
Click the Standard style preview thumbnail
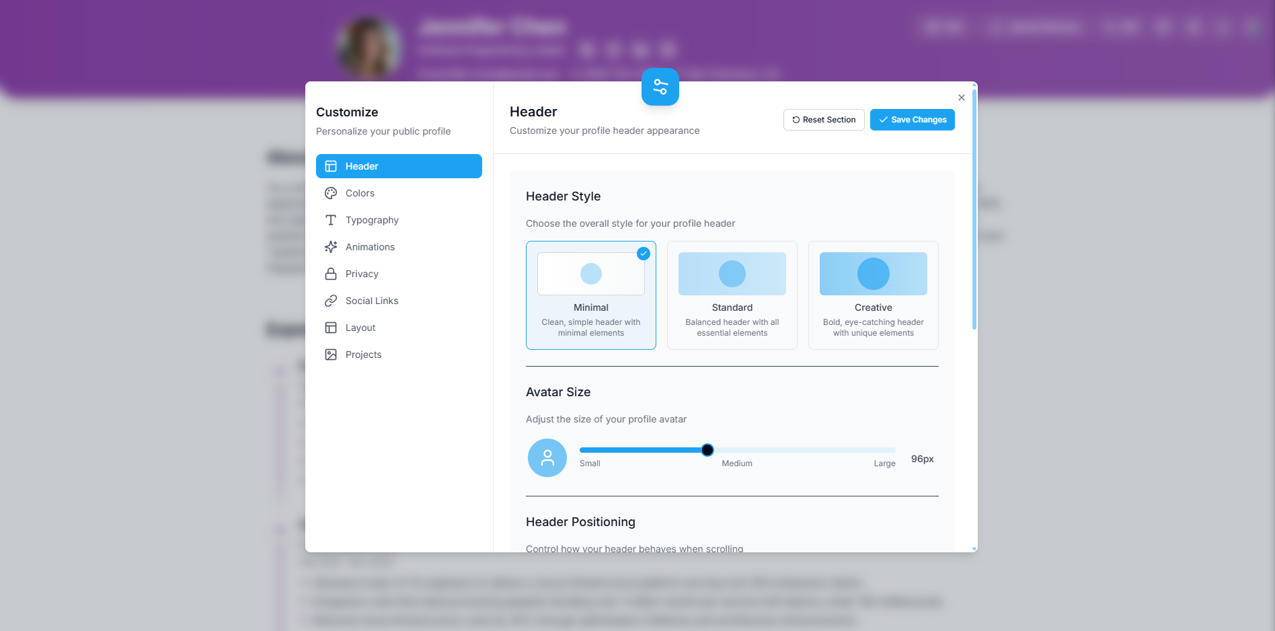pos(732,274)
